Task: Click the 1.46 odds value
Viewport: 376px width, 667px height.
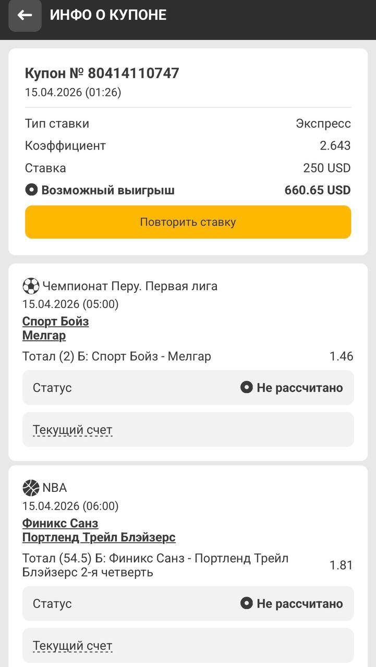Action: (x=341, y=356)
